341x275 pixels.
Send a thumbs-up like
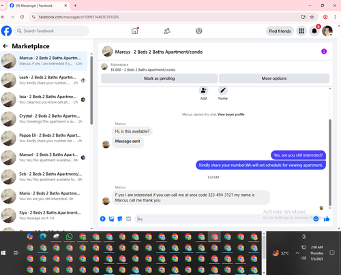327,219
